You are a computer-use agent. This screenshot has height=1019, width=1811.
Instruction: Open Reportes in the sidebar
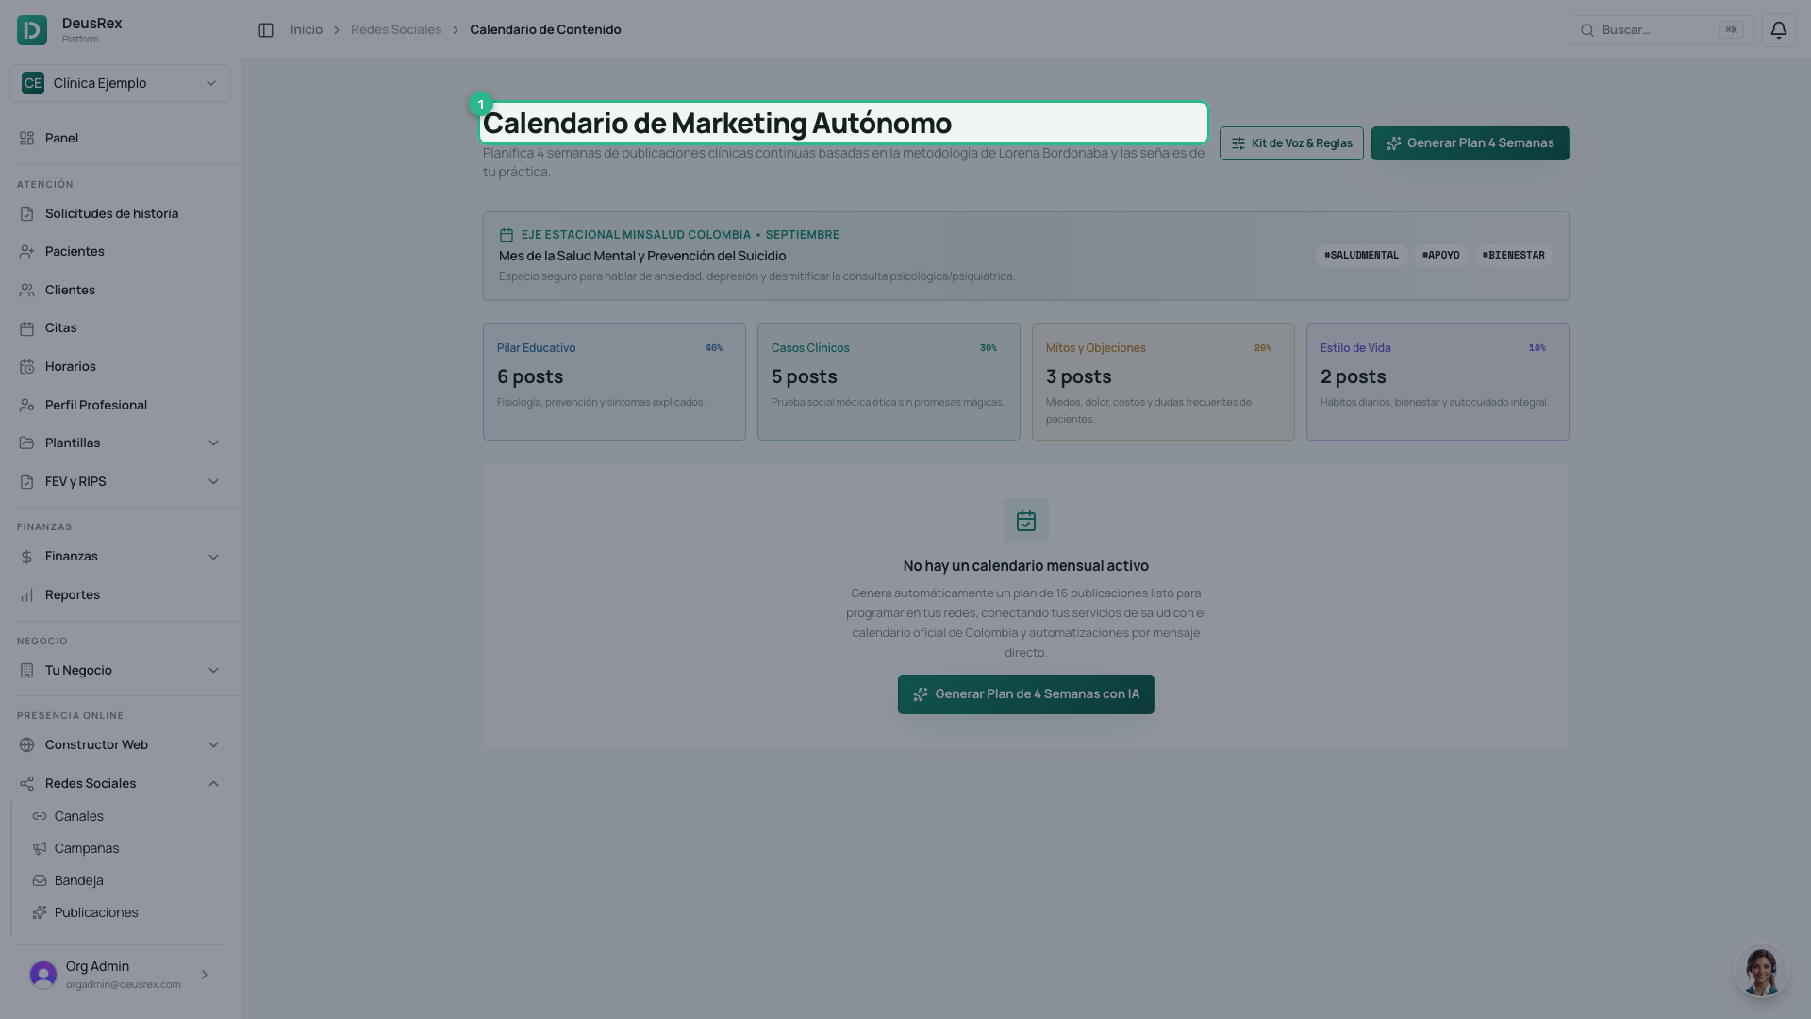(120, 595)
